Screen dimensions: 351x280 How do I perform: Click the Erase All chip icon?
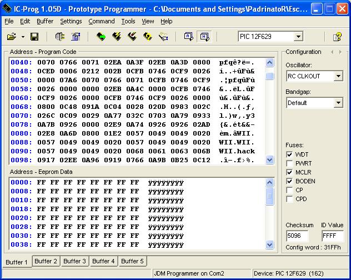132,37
